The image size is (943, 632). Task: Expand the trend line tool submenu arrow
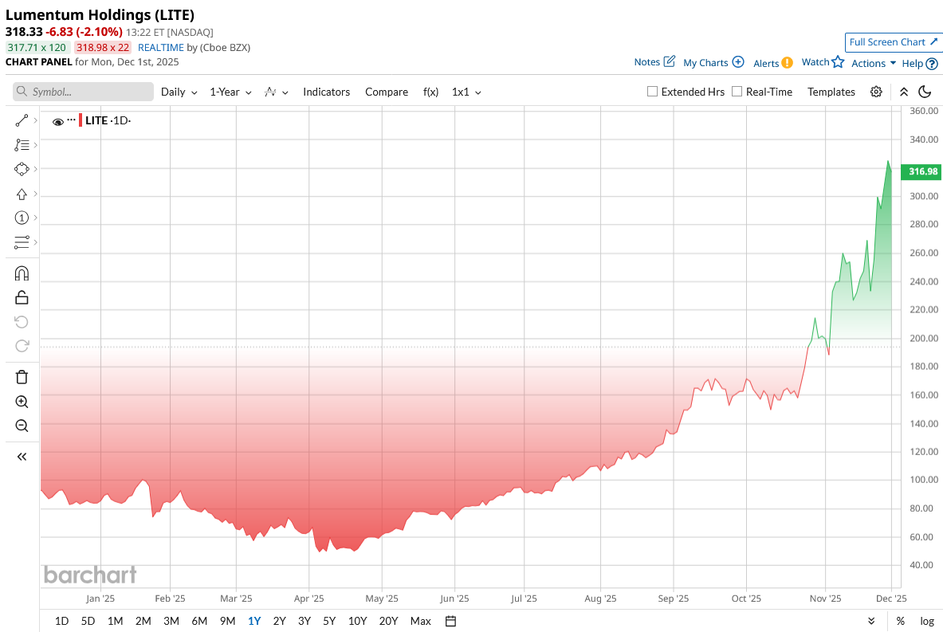[36, 121]
